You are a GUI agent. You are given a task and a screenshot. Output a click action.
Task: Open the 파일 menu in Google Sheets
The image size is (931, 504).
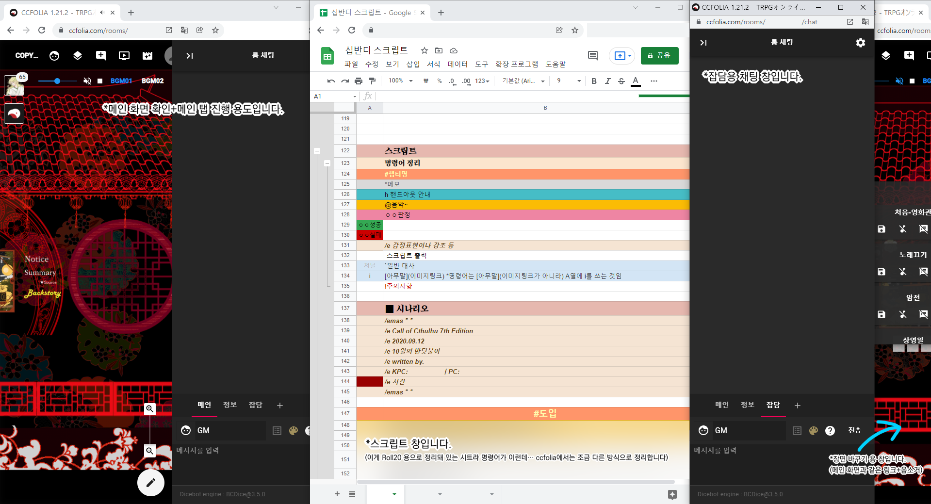(x=351, y=64)
